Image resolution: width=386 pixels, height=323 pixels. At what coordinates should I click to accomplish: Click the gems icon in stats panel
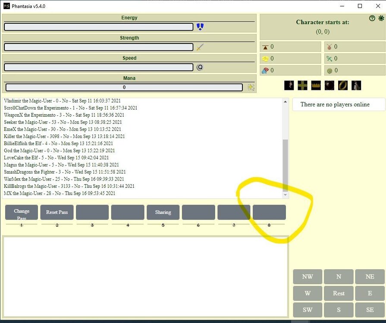click(265, 71)
